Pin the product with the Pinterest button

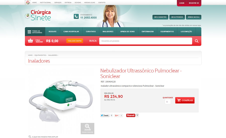131,115
